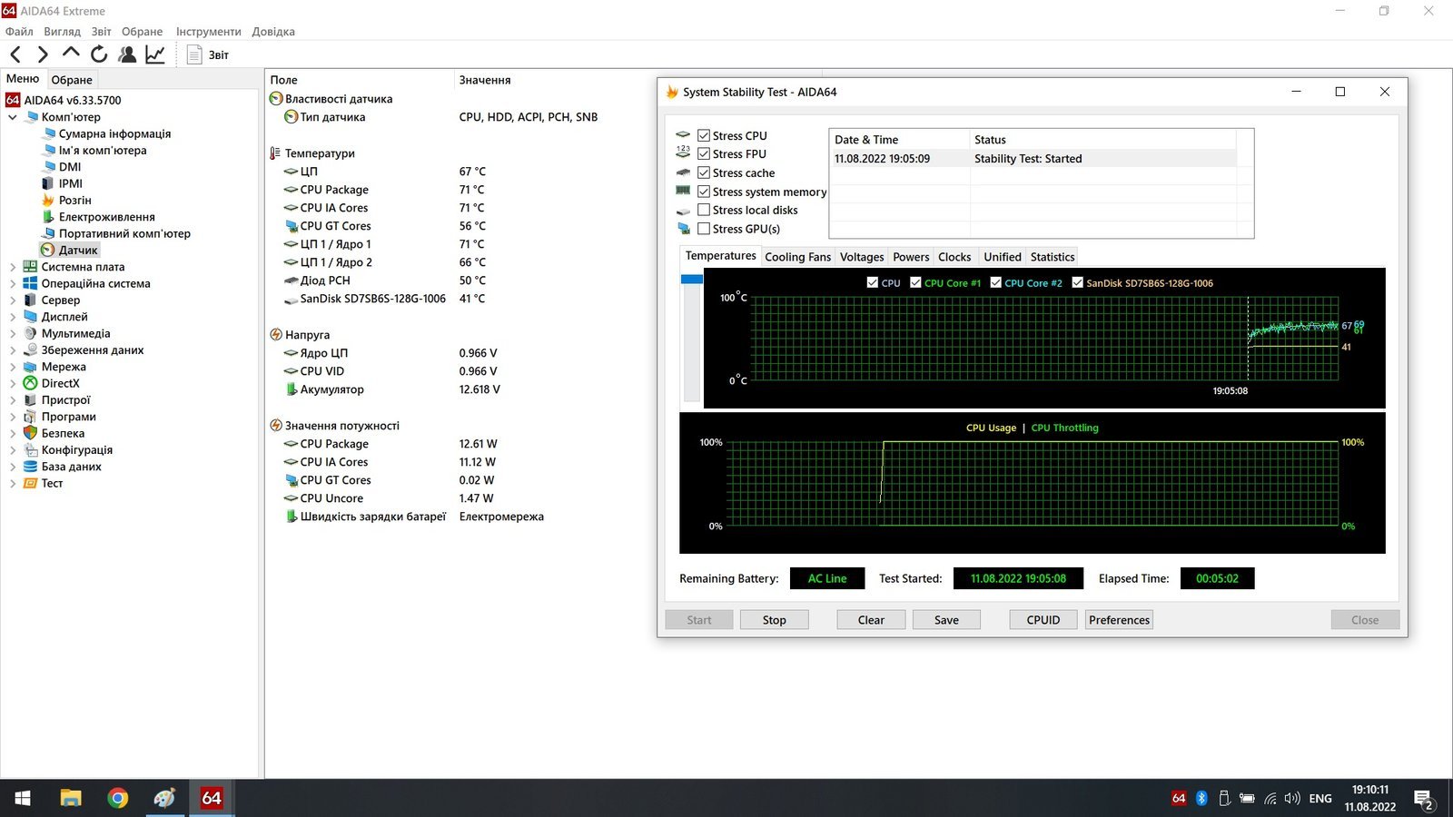The height and width of the screenshot is (817, 1453).
Task: Switch to the Меню tab
Action: [23, 79]
